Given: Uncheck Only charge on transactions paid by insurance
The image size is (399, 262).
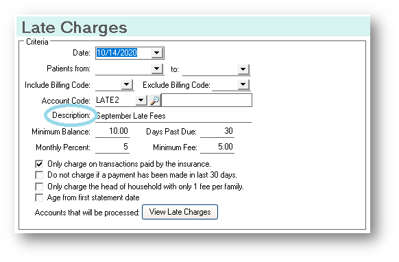Looking at the screenshot, I should click(x=39, y=164).
